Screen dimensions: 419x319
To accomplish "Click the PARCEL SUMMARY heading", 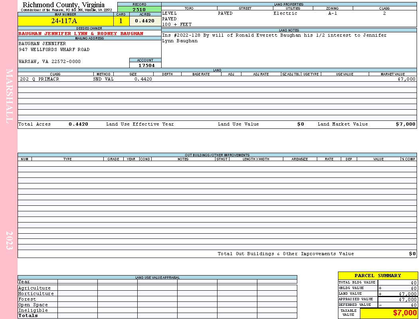I will tap(377, 276).
